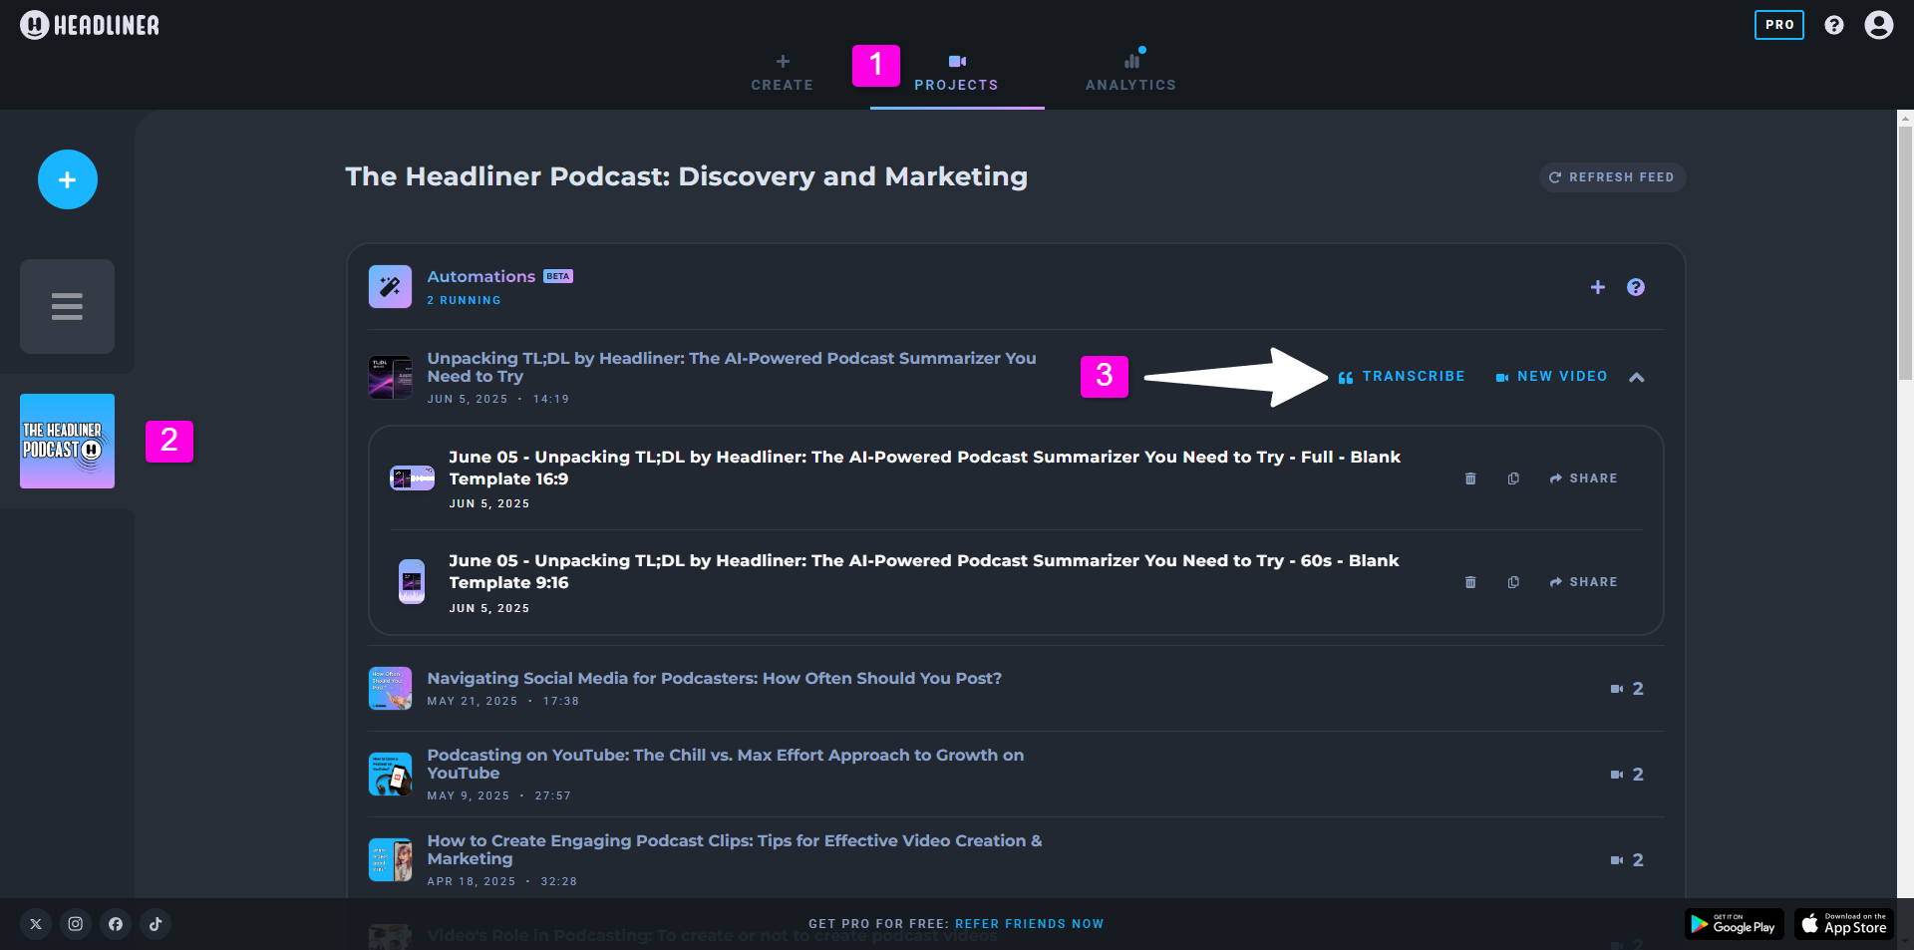The width and height of the screenshot is (1914, 950).
Task: Click the vertical page scrollbar
Action: click(1905, 252)
